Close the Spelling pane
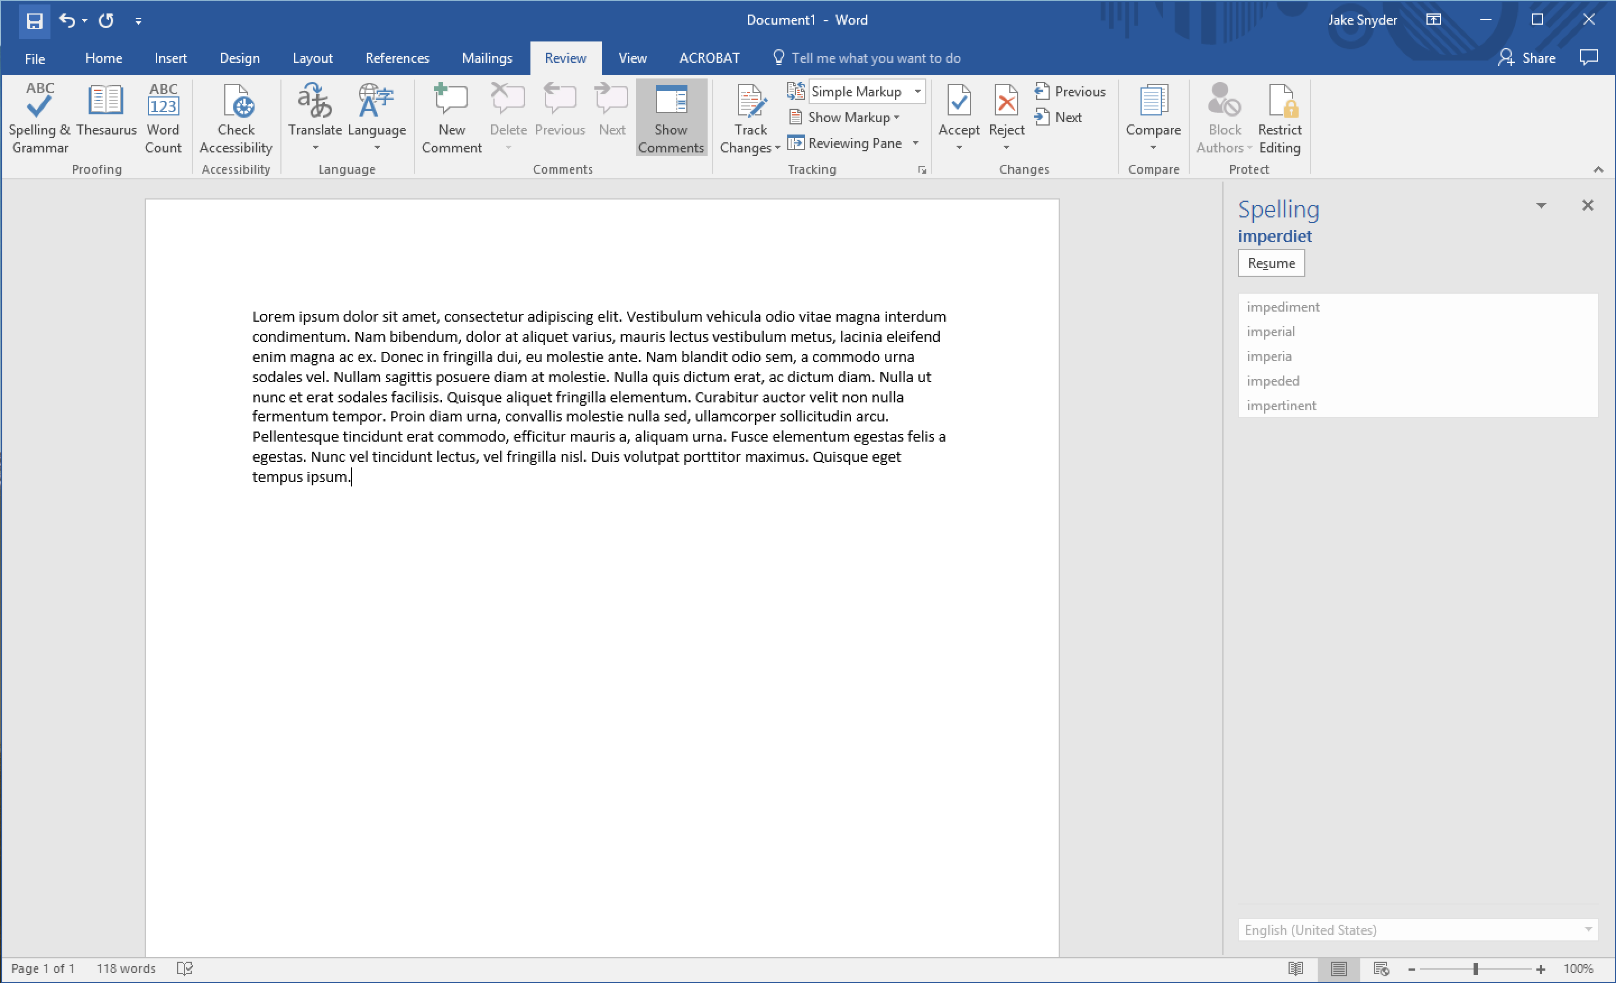 click(x=1587, y=206)
